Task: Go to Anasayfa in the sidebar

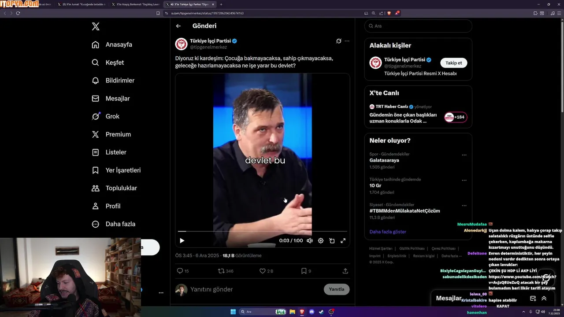Action: point(112,44)
